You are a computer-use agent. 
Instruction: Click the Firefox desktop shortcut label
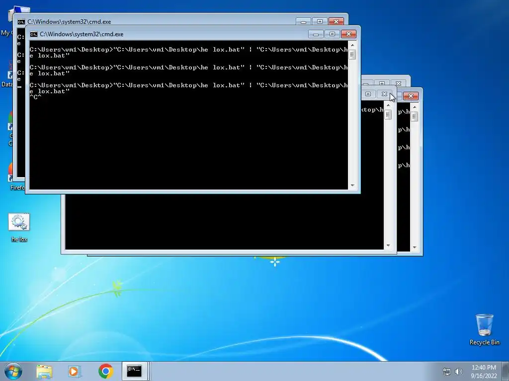(17, 187)
